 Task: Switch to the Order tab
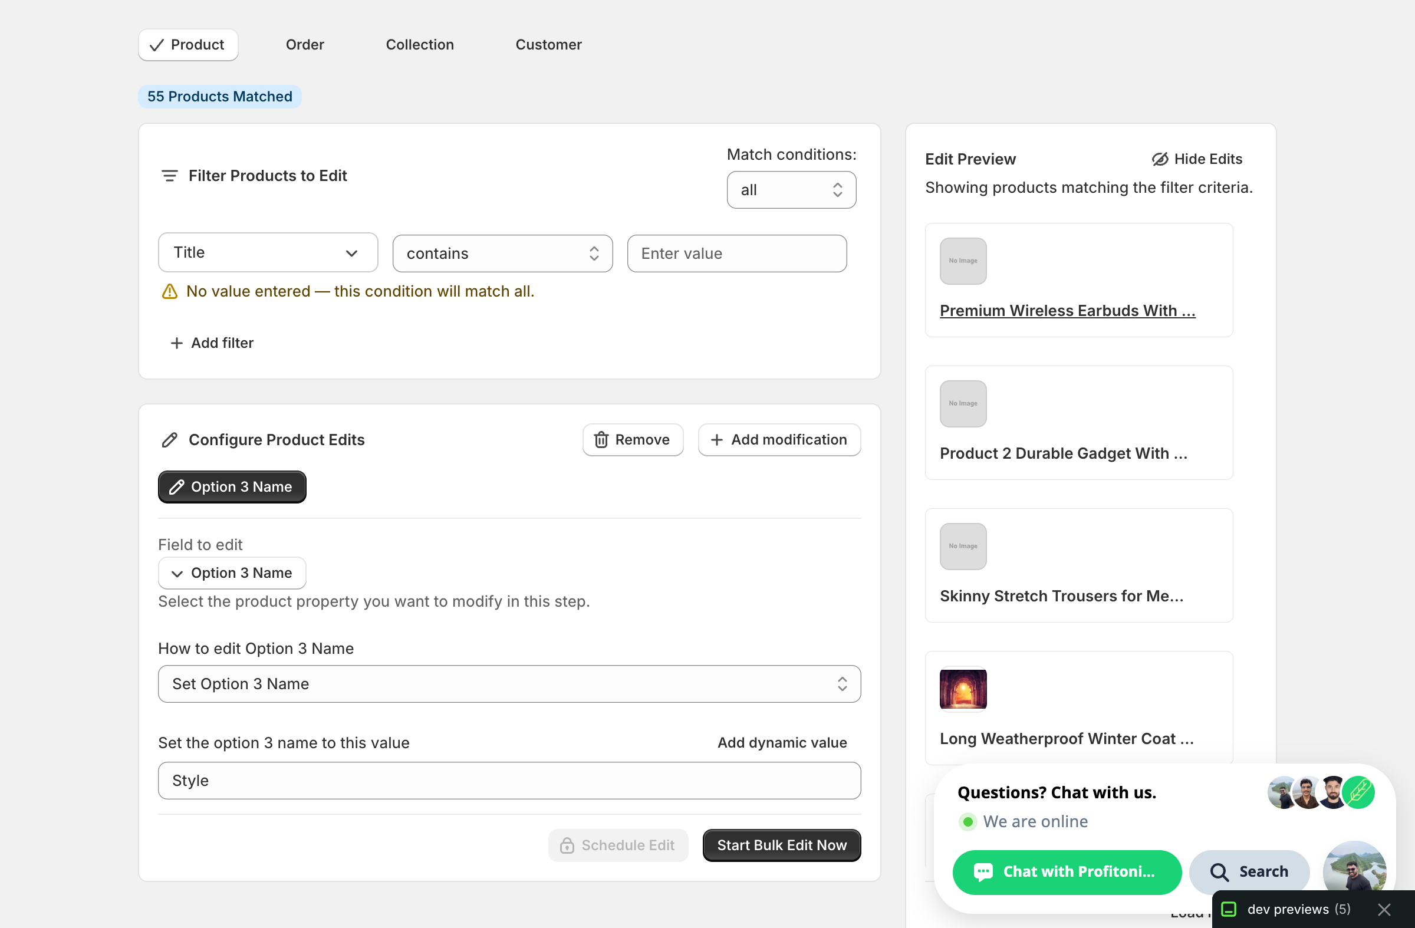coord(304,45)
